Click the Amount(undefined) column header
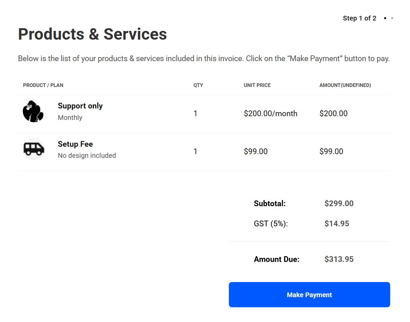This screenshot has width=410, height=322. [345, 85]
